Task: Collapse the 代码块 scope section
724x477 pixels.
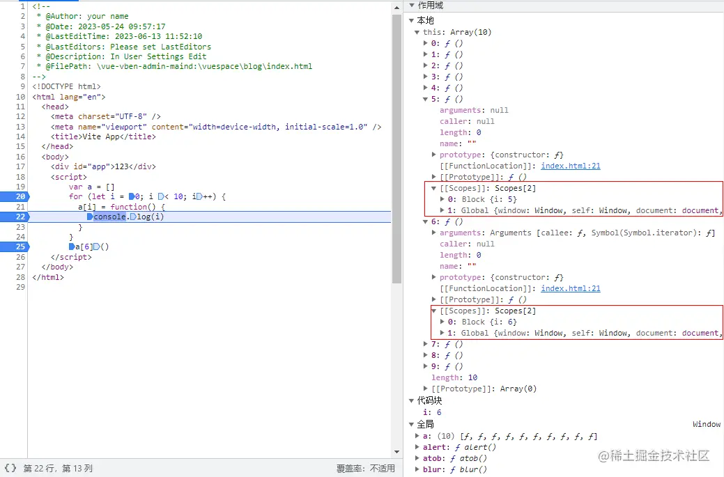Action: [x=411, y=400]
